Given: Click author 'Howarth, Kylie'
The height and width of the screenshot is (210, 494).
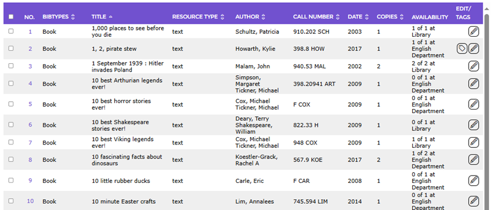Looking at the screenshot, I should pyautogui.click(x=255, y=49).
